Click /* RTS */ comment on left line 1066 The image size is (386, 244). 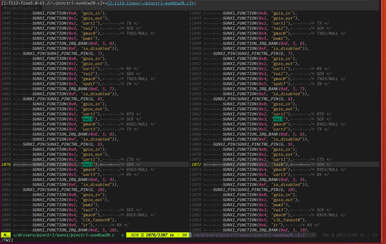[x=130, y=114]
